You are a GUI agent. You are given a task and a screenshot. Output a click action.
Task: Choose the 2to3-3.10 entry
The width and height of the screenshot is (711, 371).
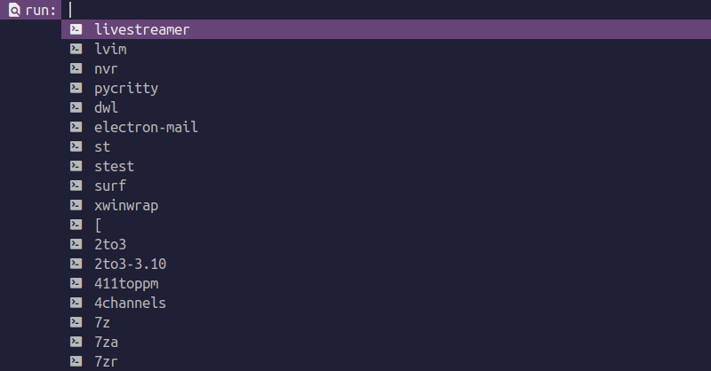tap(386, 264)
